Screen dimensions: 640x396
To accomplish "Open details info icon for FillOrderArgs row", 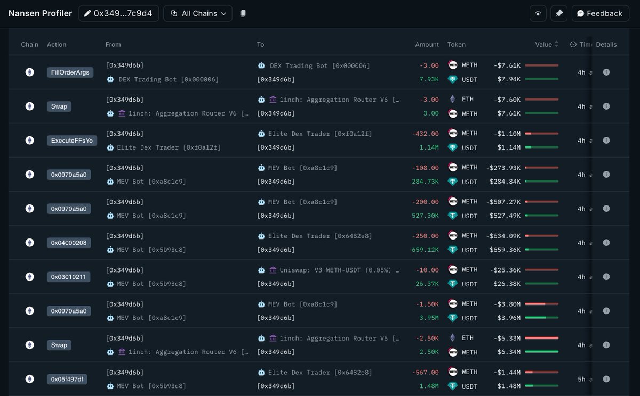I will click(606, 72).
